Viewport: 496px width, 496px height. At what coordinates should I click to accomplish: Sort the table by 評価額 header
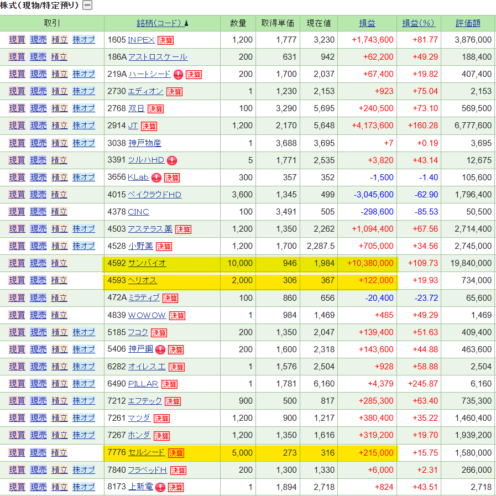point(468,23)
